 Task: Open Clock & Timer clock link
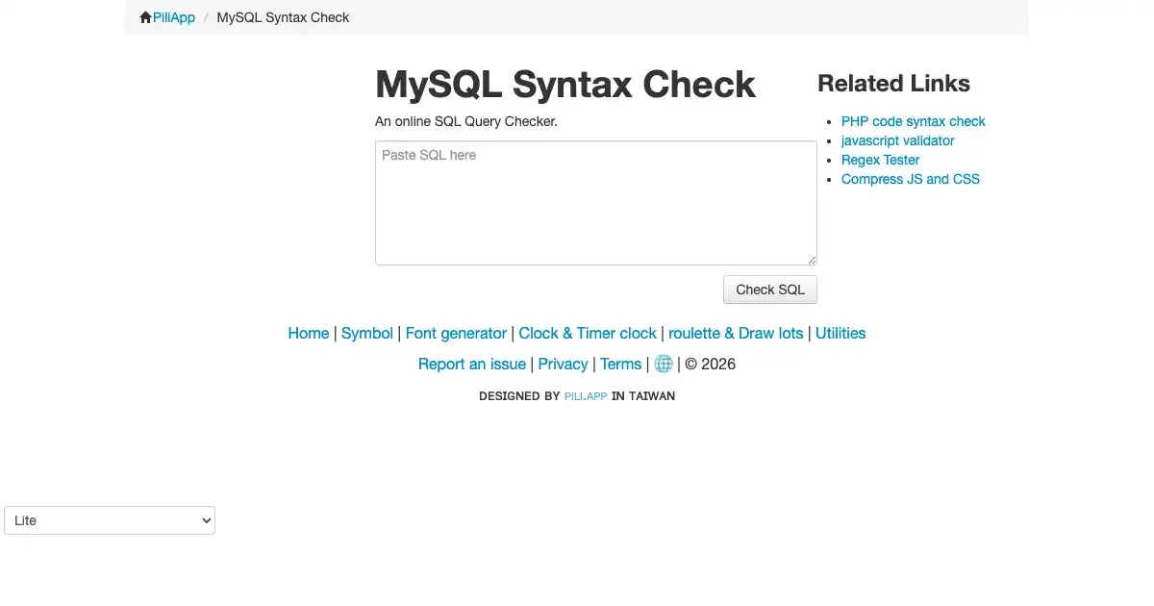pyautogui.click(x=588, y=333)
